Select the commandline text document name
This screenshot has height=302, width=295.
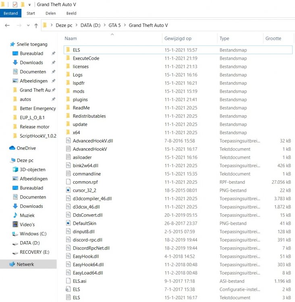(87, 174)
